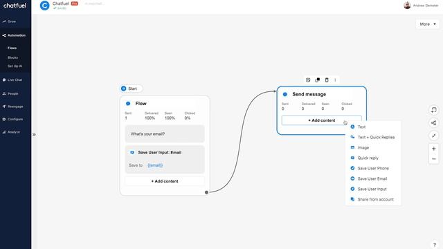Click the top round icon above the share button
443x249 pixels.
(x=434, y=110)
